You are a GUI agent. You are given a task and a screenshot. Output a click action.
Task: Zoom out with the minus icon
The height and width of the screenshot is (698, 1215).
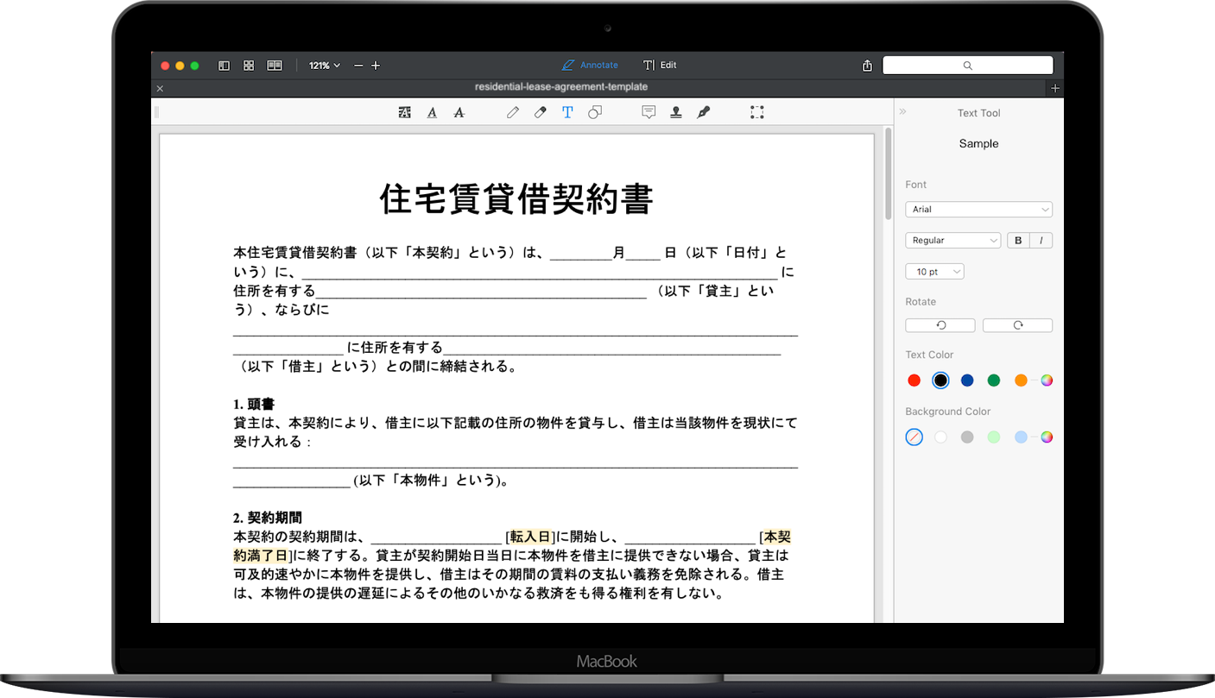[358, 66]
